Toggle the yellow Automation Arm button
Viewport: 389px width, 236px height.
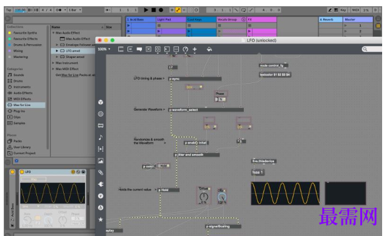pyautogui.click(x=178, y=10)
